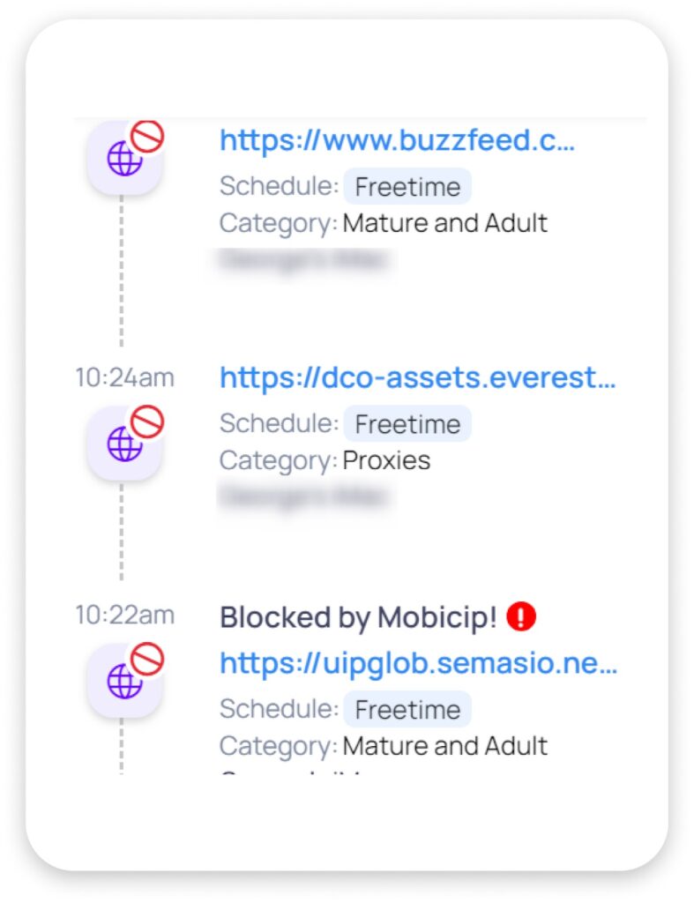Open the dco-assets.everest URL link

(x=417, y=377)
